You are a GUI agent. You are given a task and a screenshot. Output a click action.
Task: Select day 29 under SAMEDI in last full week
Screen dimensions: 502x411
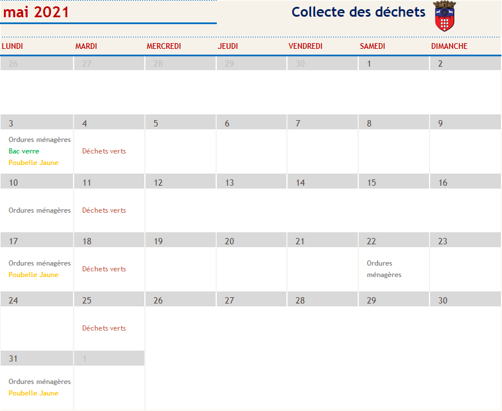click(393, 299)
